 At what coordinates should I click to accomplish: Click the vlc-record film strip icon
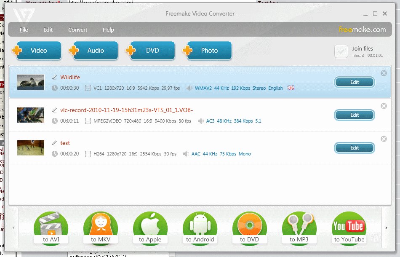click(x=88, y=121)
